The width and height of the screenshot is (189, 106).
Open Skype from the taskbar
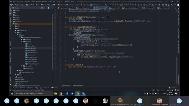(83, 94)
